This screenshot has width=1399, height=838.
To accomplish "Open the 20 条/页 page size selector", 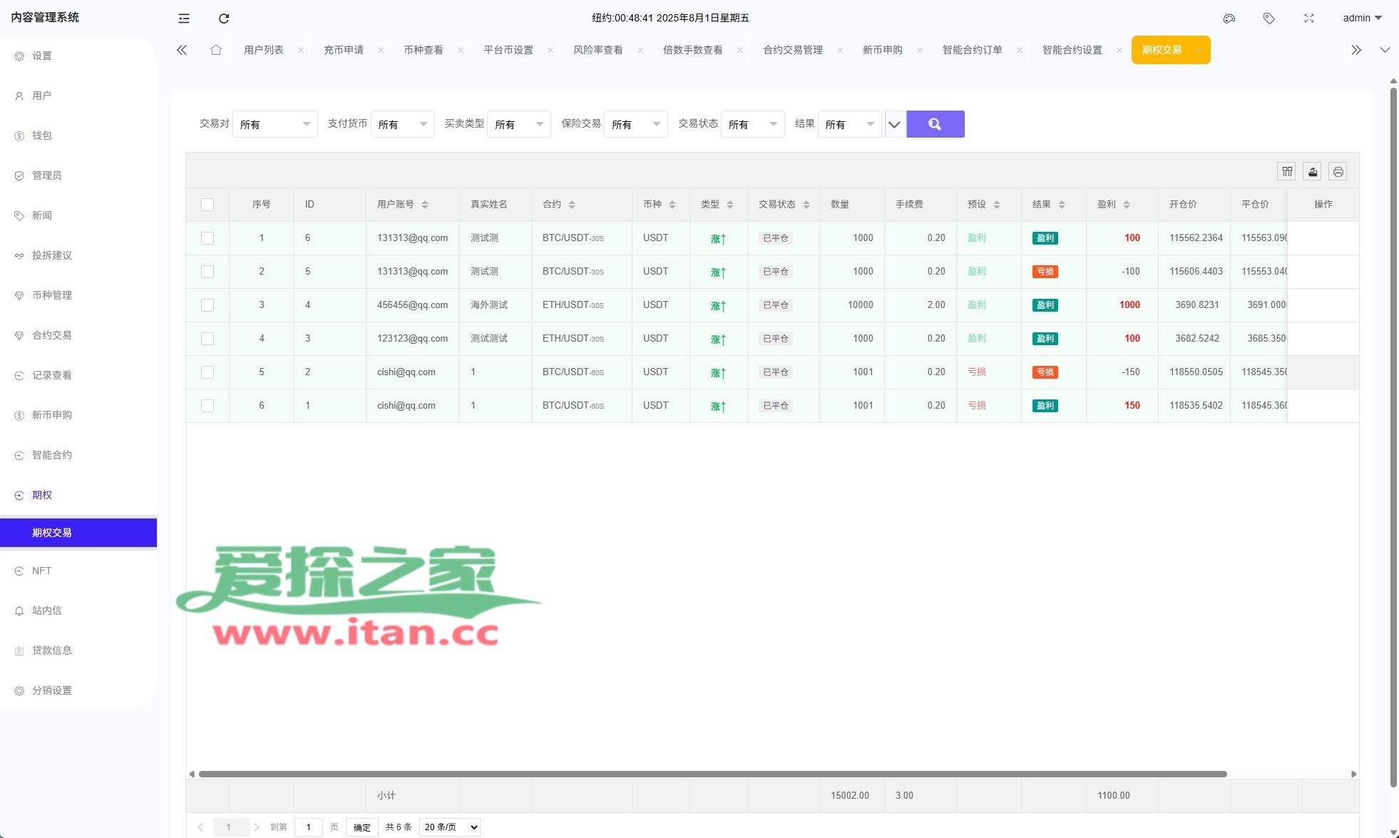I will 449,827.
